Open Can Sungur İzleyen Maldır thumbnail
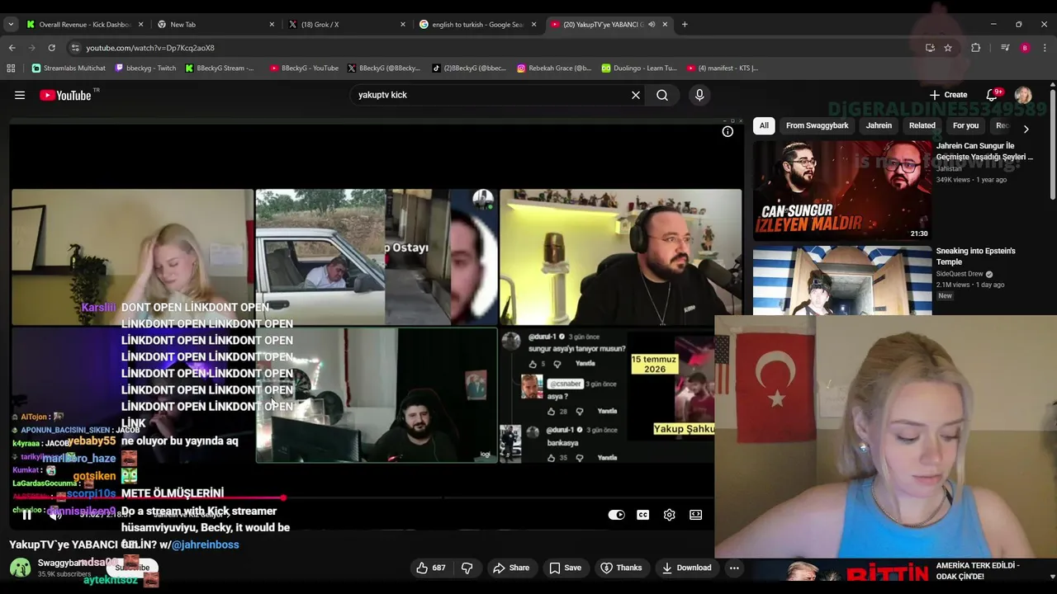Viewport: 1057px width, 594px height. point(841,191)
